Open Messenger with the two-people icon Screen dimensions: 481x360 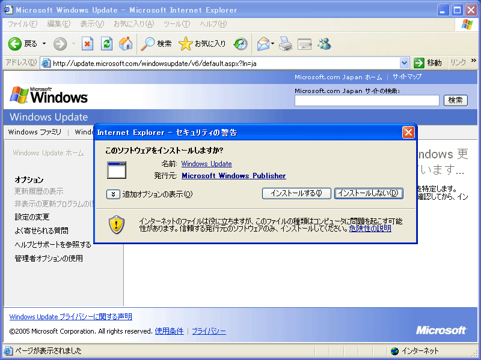(x=325, y=44)
